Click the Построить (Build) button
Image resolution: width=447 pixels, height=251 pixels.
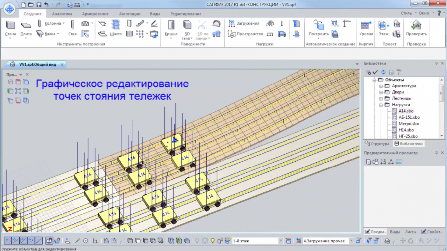click(318, 28)
